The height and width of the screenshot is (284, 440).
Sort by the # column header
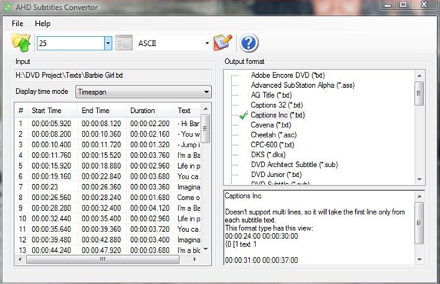click(21, 111)
